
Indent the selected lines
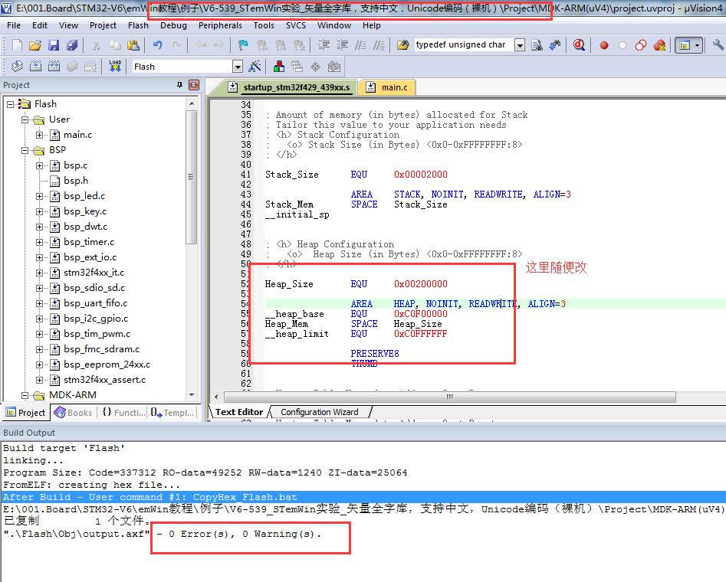(324, 45)
